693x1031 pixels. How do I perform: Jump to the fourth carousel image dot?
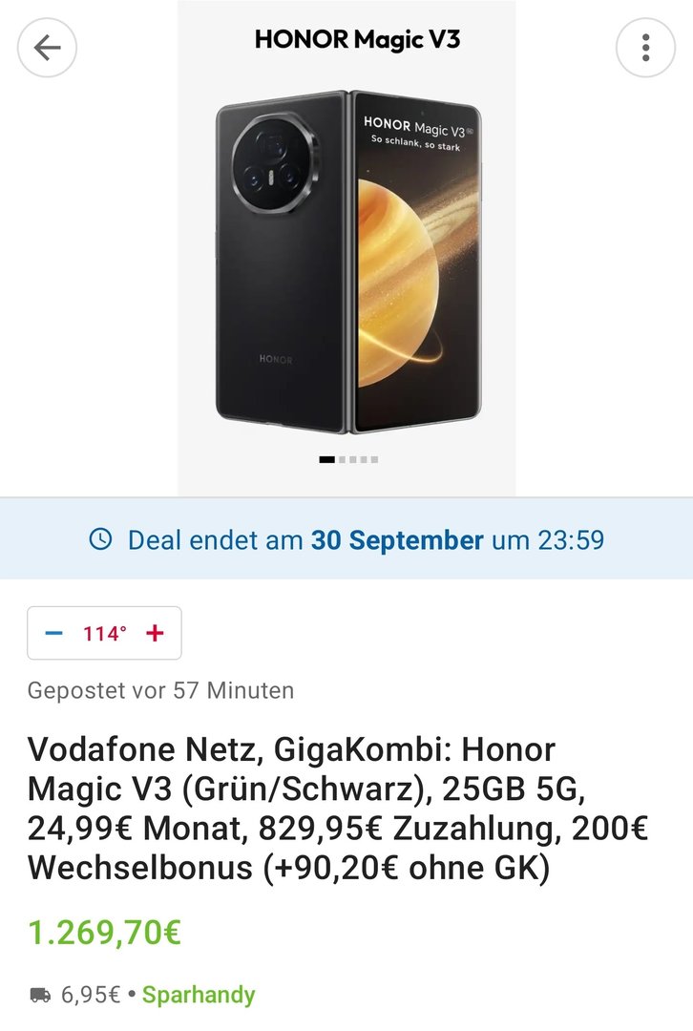[364, 459]
